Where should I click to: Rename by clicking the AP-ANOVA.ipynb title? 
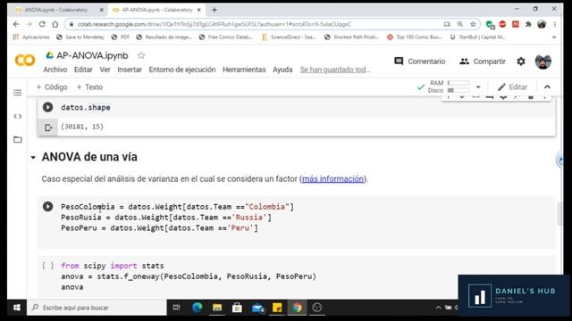click(x=92, y=55)
